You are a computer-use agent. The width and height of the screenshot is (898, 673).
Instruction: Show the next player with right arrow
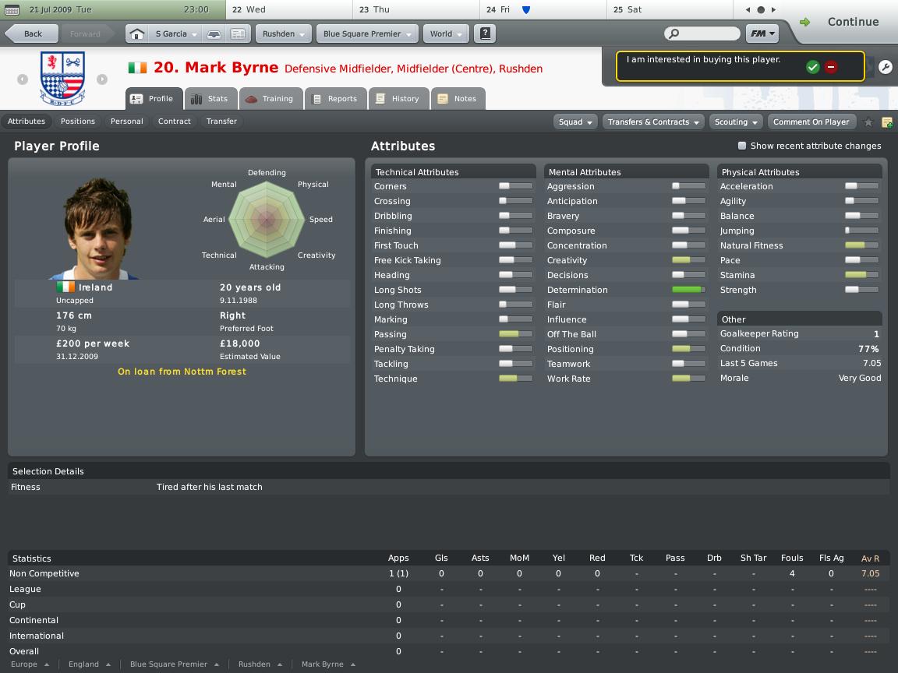[x=102, y=79]
